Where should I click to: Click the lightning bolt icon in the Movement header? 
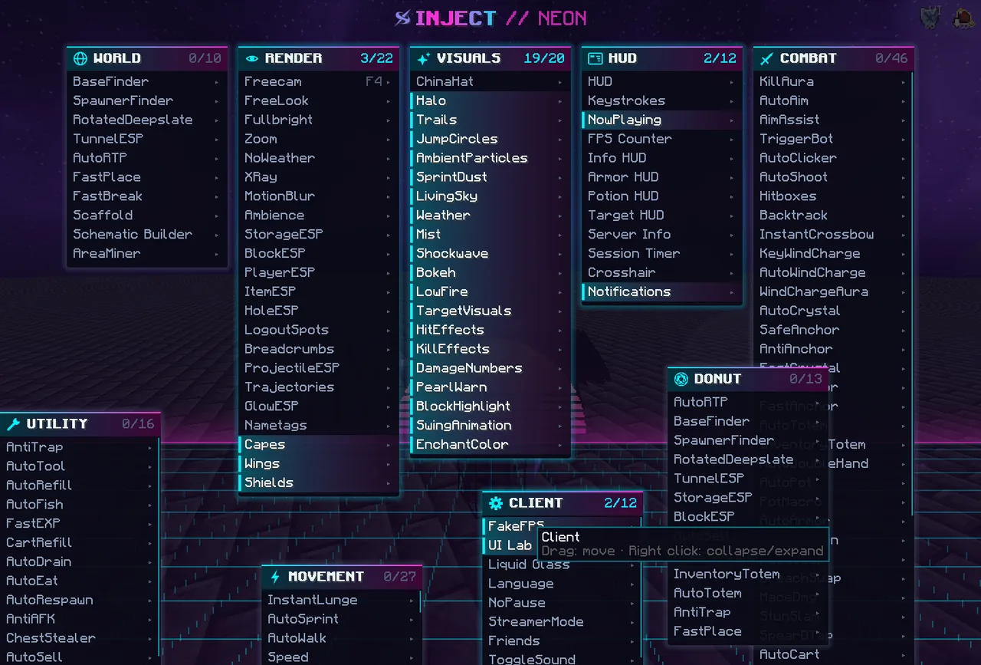tap(275, 577)
